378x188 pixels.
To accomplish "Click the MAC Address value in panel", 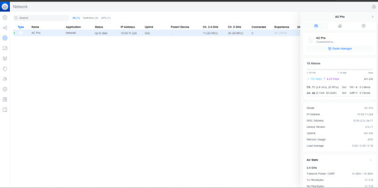I will click(363, 121).
